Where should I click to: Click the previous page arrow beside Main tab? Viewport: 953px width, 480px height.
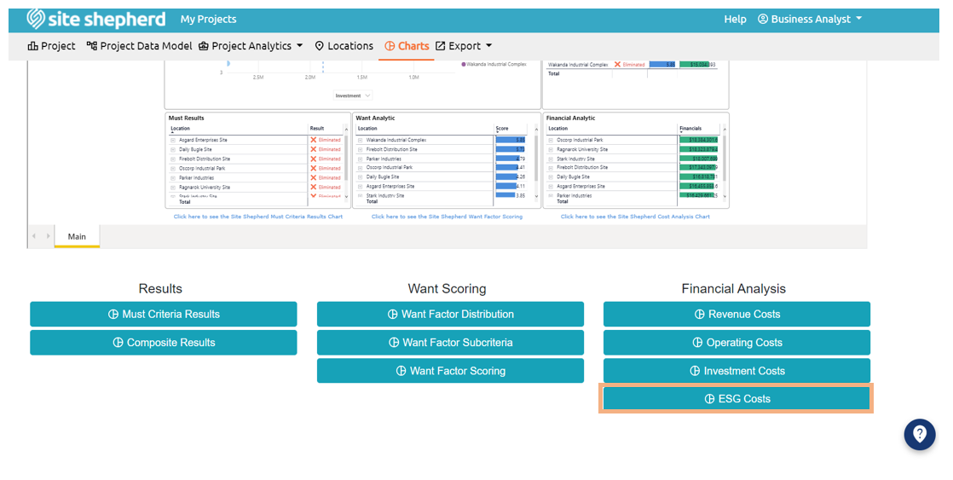coord(34,236)
